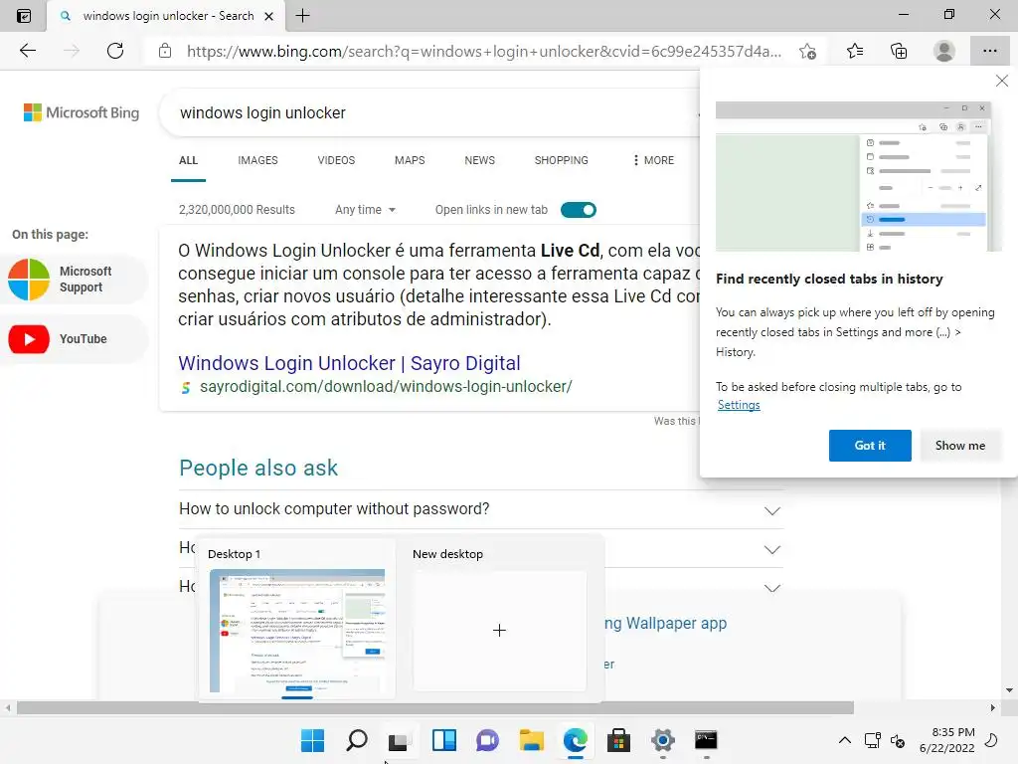This screenshot has height=764, width=1018.
Task: Open the network status tray icon
Action: tap(873, 740)
